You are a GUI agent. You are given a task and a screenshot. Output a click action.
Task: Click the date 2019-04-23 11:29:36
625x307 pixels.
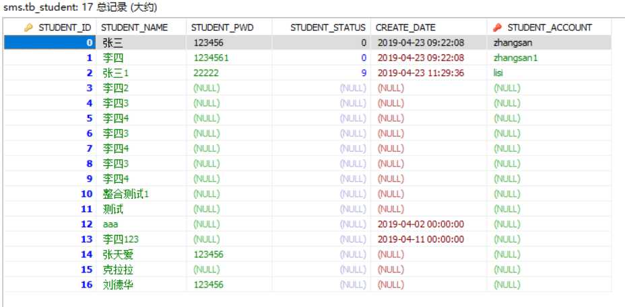click(x=421, y=73)
